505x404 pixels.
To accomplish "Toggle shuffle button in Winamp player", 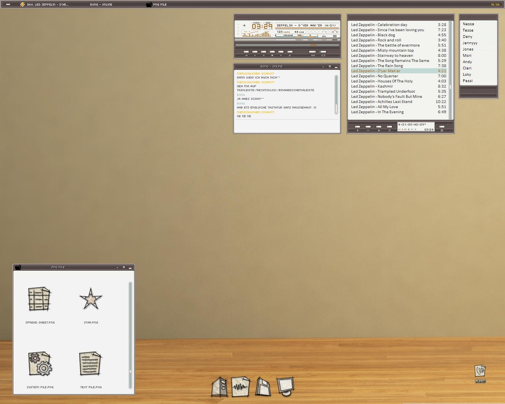I will click(x=312, y=52).
